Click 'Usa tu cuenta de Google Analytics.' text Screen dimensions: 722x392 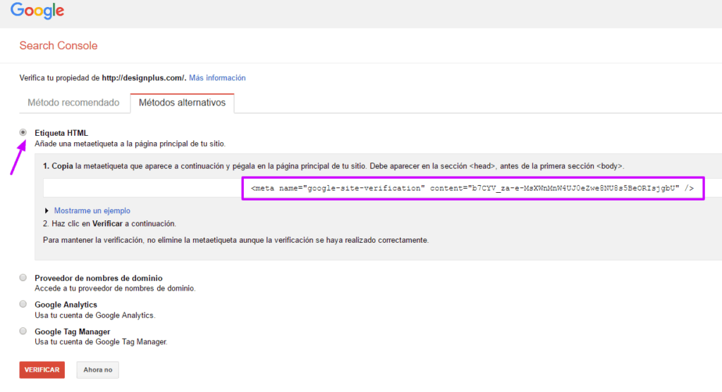tap(95, 315)
